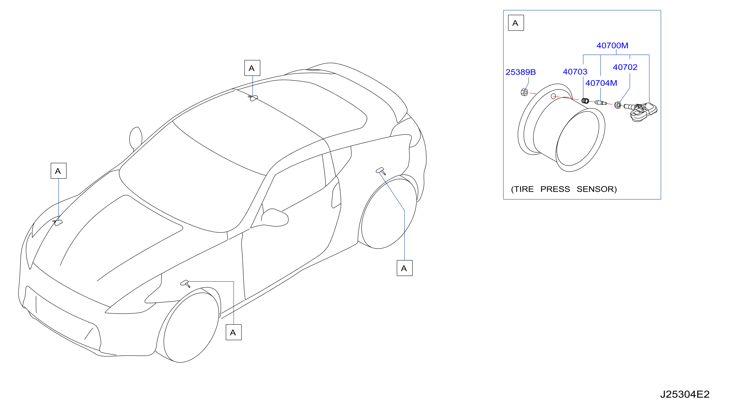Click sensor icon above rear wheel arch
This screenshot has width=738, height=408.
pos(381,171)
